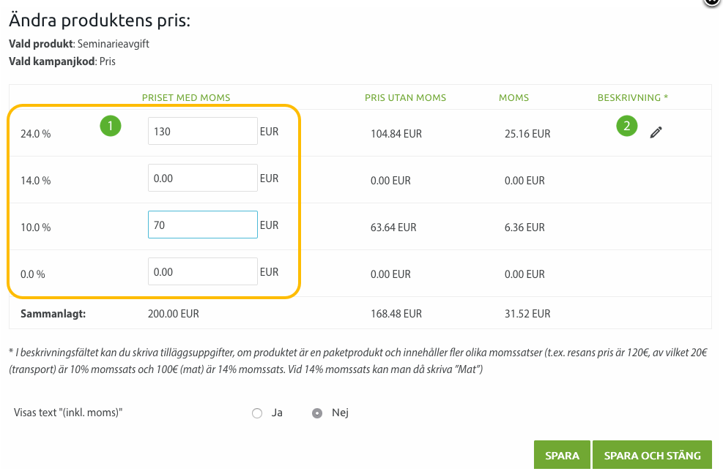Focus the 0.0 % price input field
Screen dimensions: 723x474
click(202, 271)
